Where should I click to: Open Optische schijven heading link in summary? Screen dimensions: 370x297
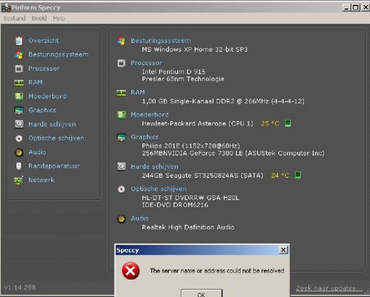[x=159, y=189]
